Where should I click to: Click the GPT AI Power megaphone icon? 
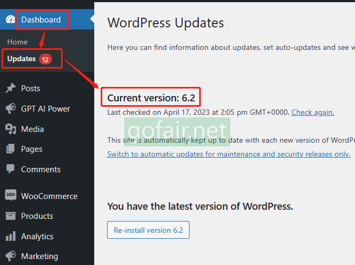(10, 108)
